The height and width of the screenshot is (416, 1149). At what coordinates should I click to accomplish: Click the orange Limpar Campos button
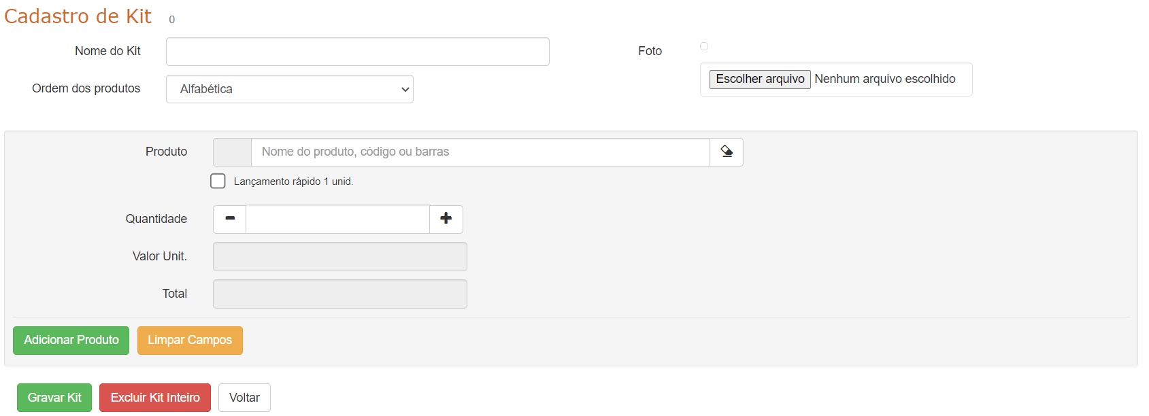190,341
